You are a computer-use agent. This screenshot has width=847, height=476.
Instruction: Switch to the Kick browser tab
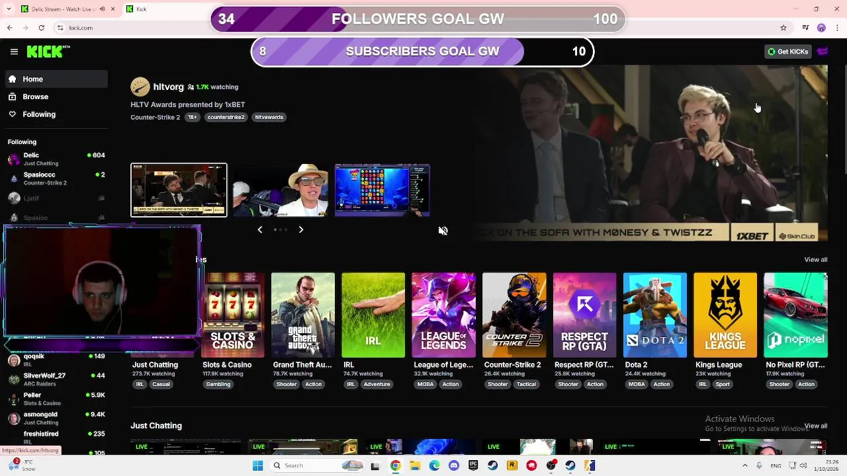[x=165, y=9]
